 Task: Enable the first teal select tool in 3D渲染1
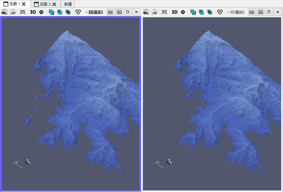point(51,12)
